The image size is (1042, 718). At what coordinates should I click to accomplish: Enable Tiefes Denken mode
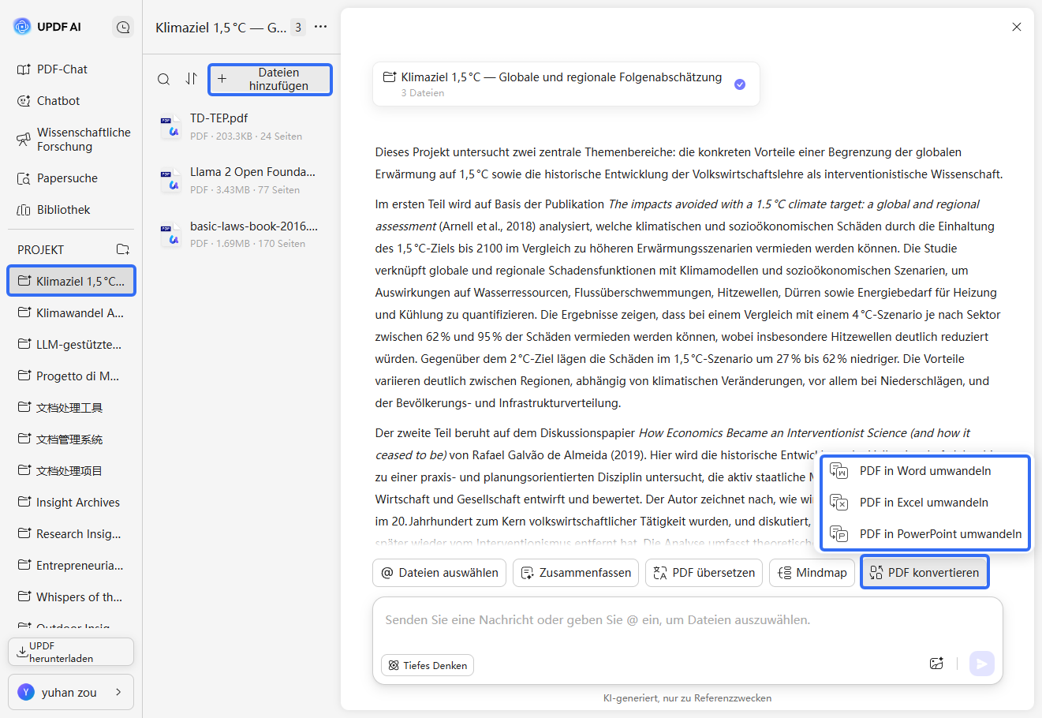427,665
